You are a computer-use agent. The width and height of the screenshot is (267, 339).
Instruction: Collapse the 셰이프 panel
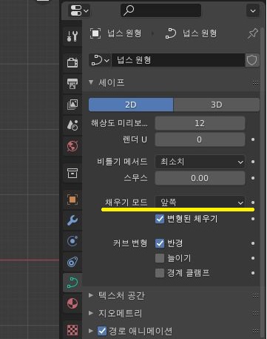91,82
